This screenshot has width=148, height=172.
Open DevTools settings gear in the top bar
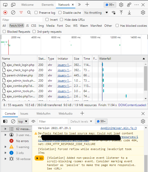click(121, 5)
